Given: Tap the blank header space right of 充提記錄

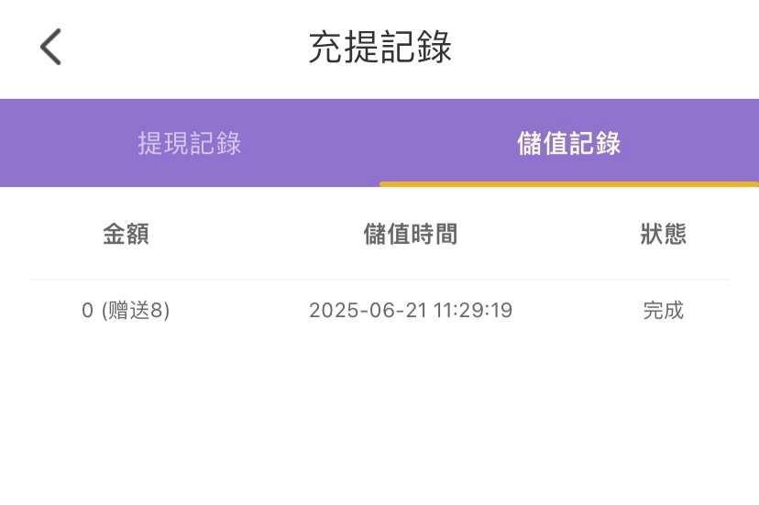Looking at the screenshot, I should pos(605,47).
